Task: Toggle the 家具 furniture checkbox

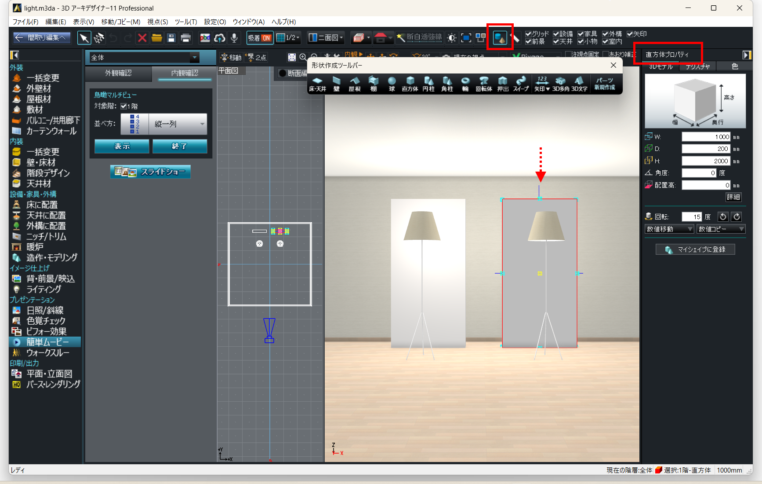Action: [x=581, y=34]
